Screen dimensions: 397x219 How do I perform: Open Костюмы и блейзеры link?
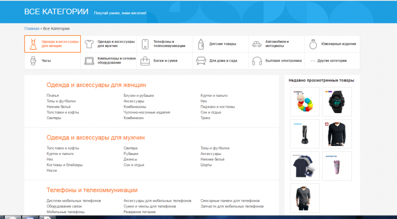pos(65,165)
